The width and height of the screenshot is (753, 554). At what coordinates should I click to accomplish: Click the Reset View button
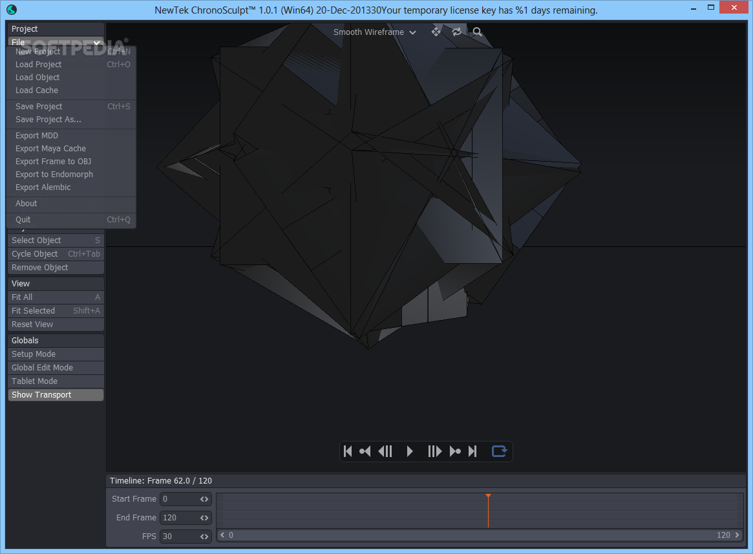tap(56, 325)
